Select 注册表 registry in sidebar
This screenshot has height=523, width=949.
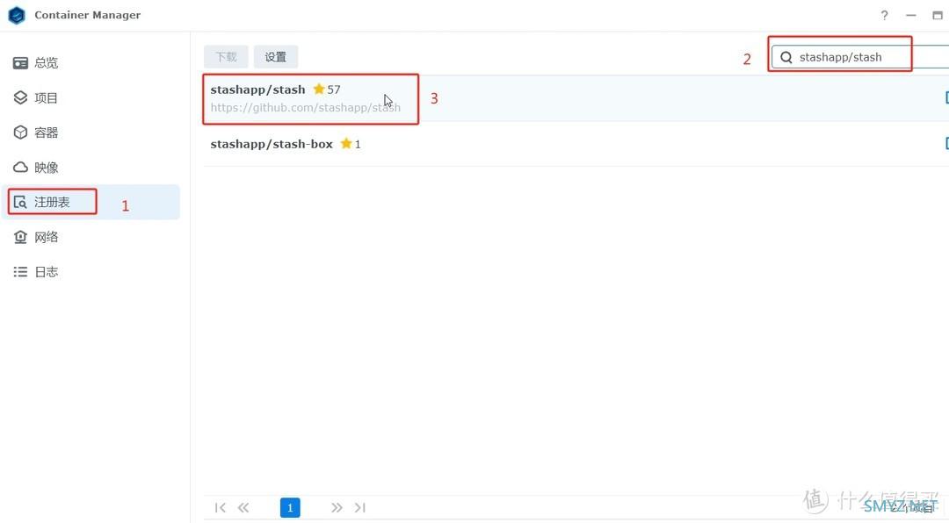91,202
